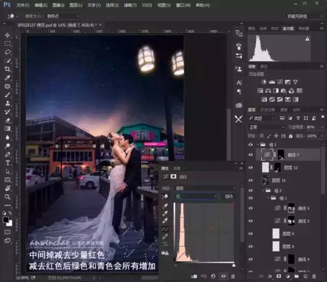
Task: Click the trash icon in the Layers panel
Action: pyautogui.click(x=314, y=276)
